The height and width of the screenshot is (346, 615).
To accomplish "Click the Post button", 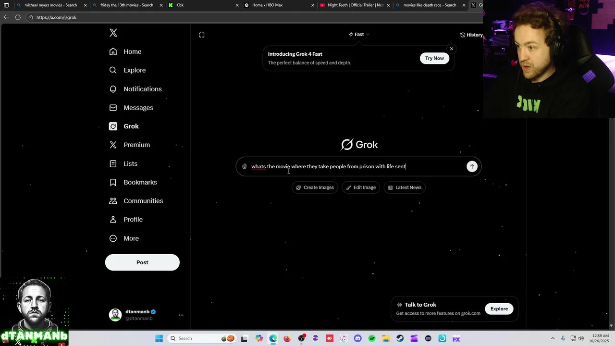I will (x=142, y=262).
